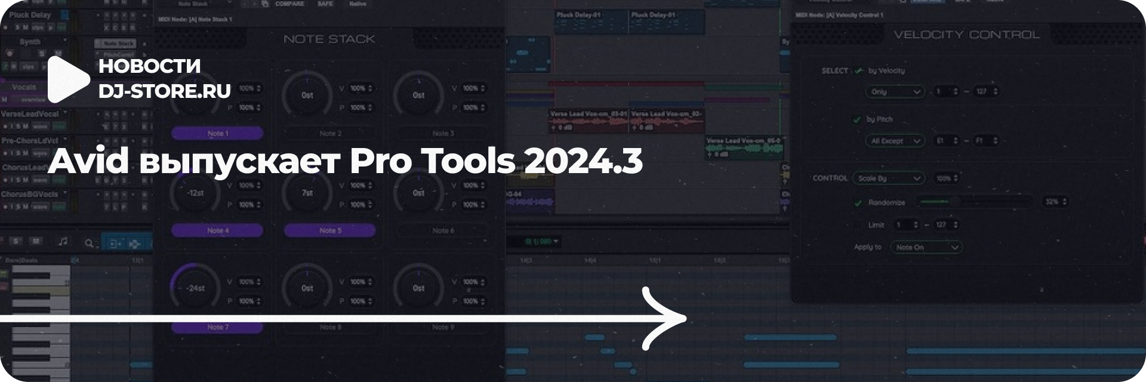Mute the Pluck Delay track

pos(26,27)
